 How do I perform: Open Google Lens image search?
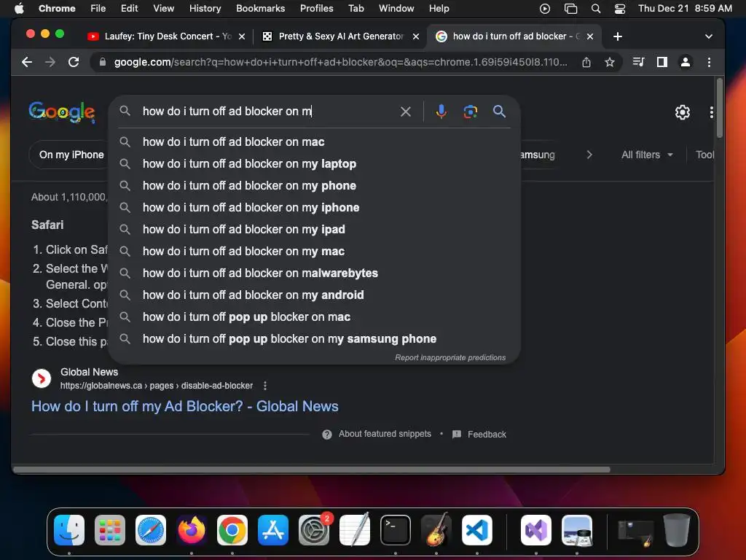[x=470, y=112]
